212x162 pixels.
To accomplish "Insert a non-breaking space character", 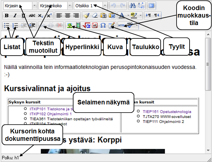I will click(x=95, y=25).
